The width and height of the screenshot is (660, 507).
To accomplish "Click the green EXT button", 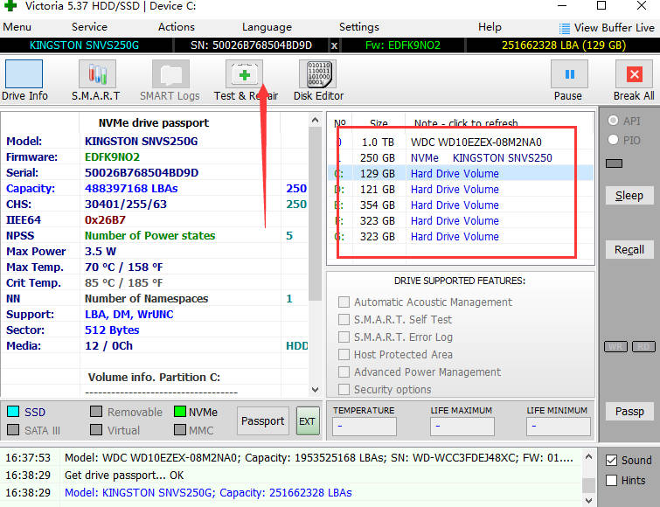I will tap(307, 420).
